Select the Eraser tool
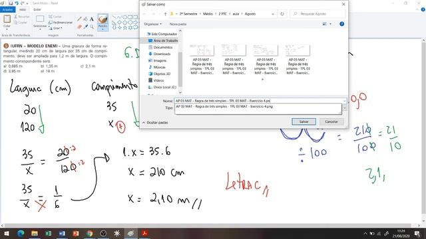 click(79, 27)
